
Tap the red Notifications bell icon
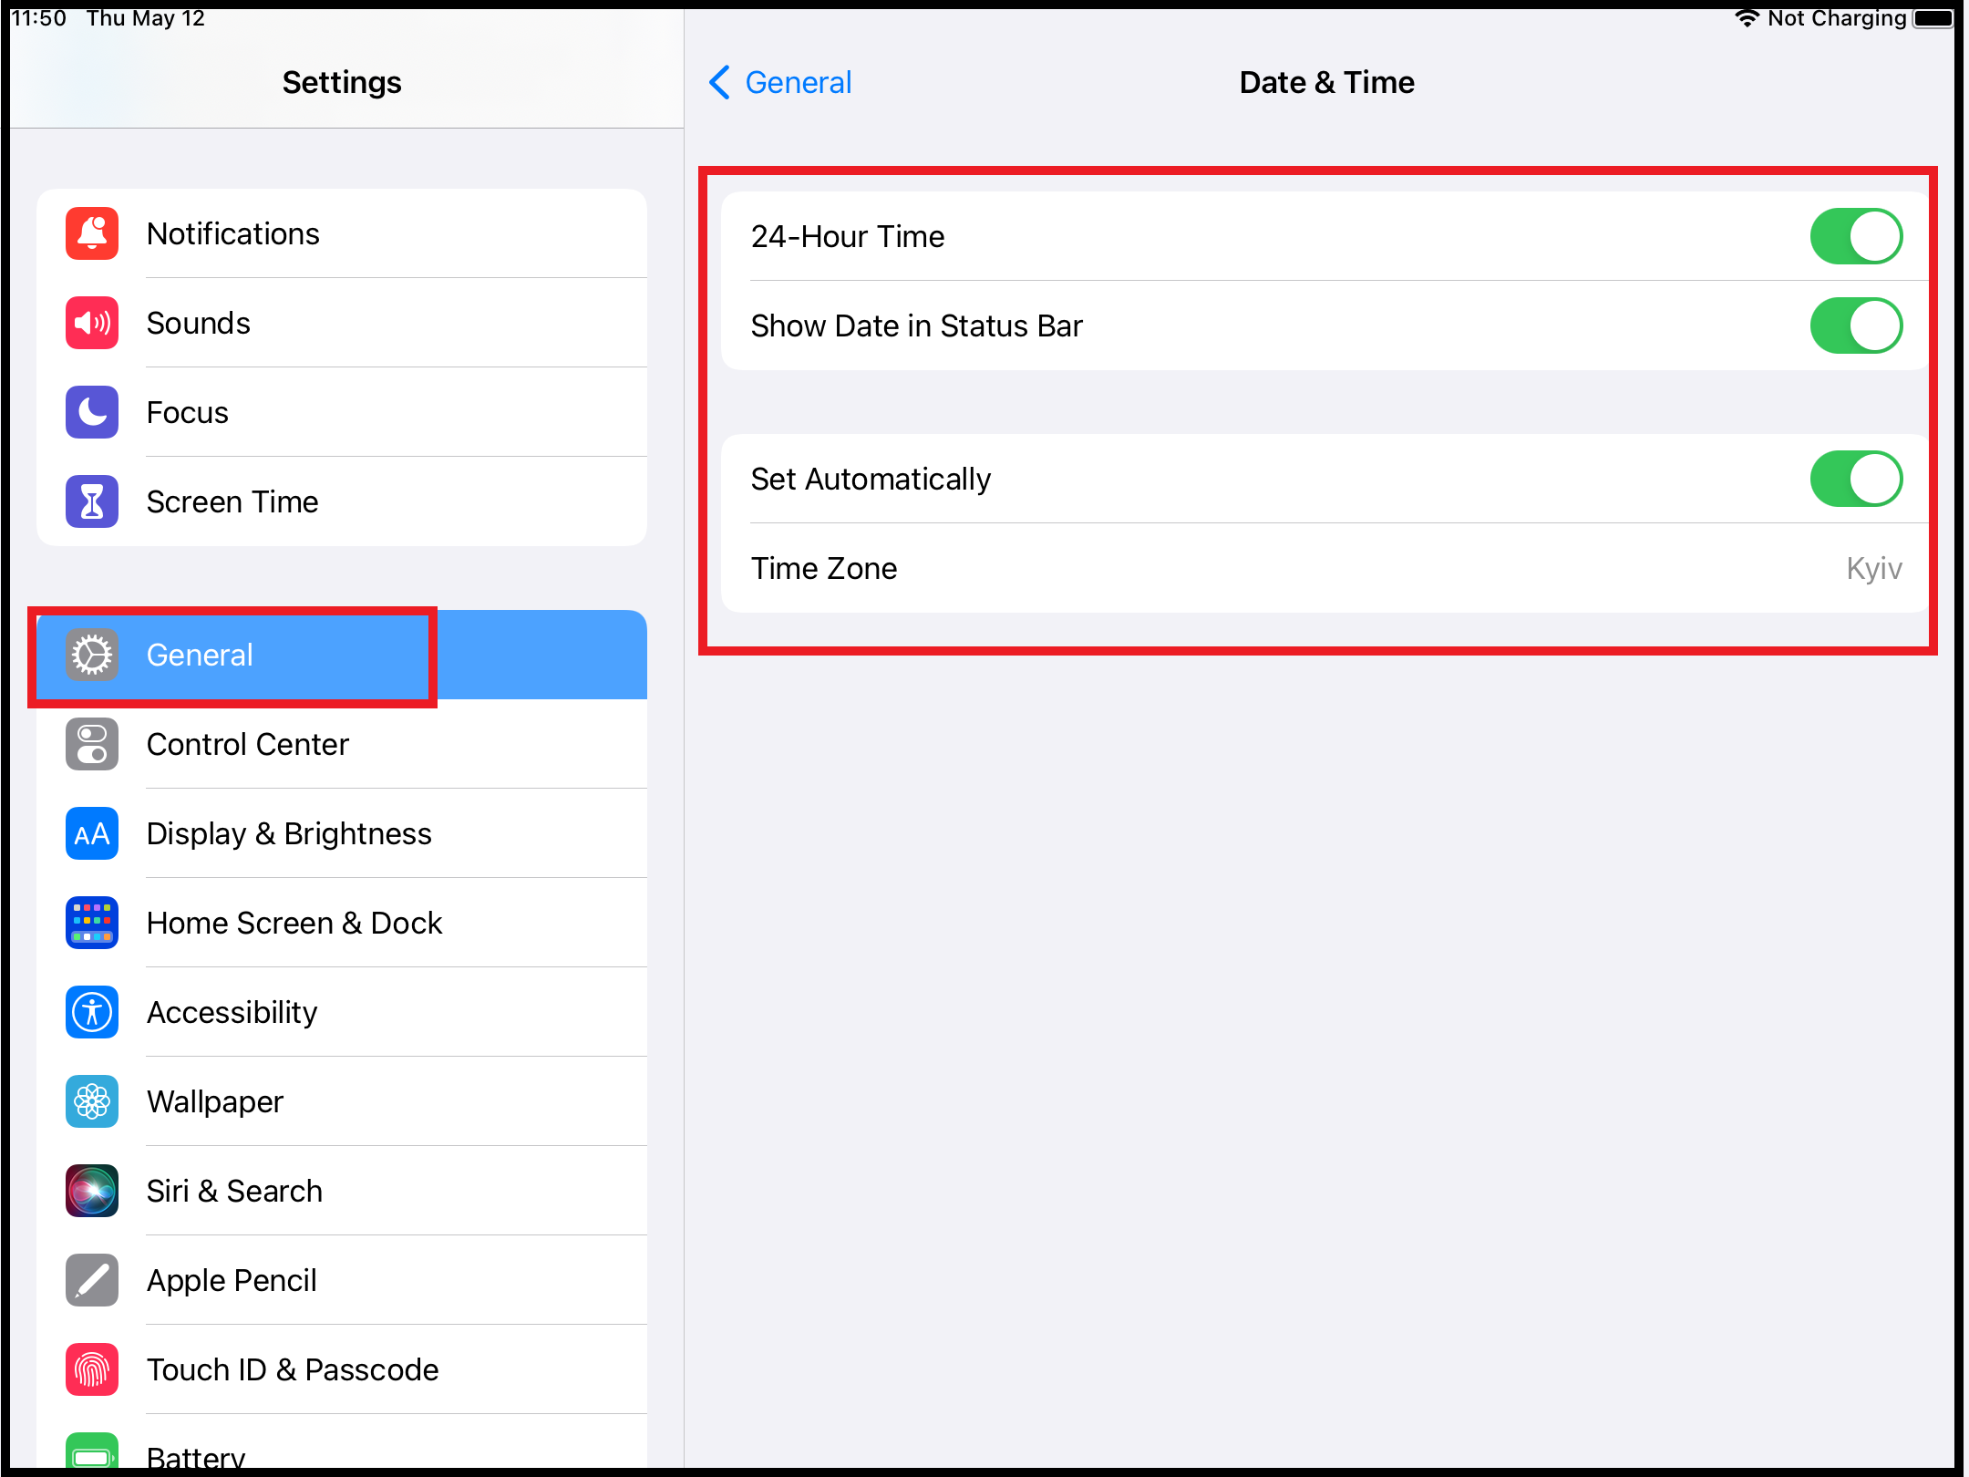coord(92,233)
